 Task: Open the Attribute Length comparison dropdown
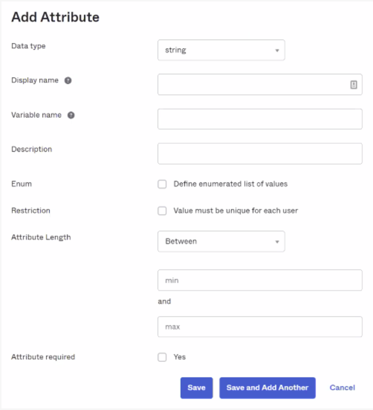[221, 241]
